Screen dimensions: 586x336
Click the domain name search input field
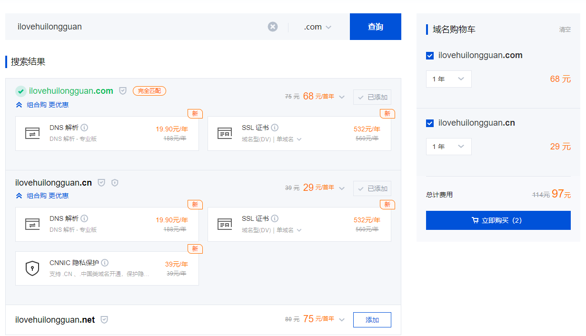tap(138, 27)
